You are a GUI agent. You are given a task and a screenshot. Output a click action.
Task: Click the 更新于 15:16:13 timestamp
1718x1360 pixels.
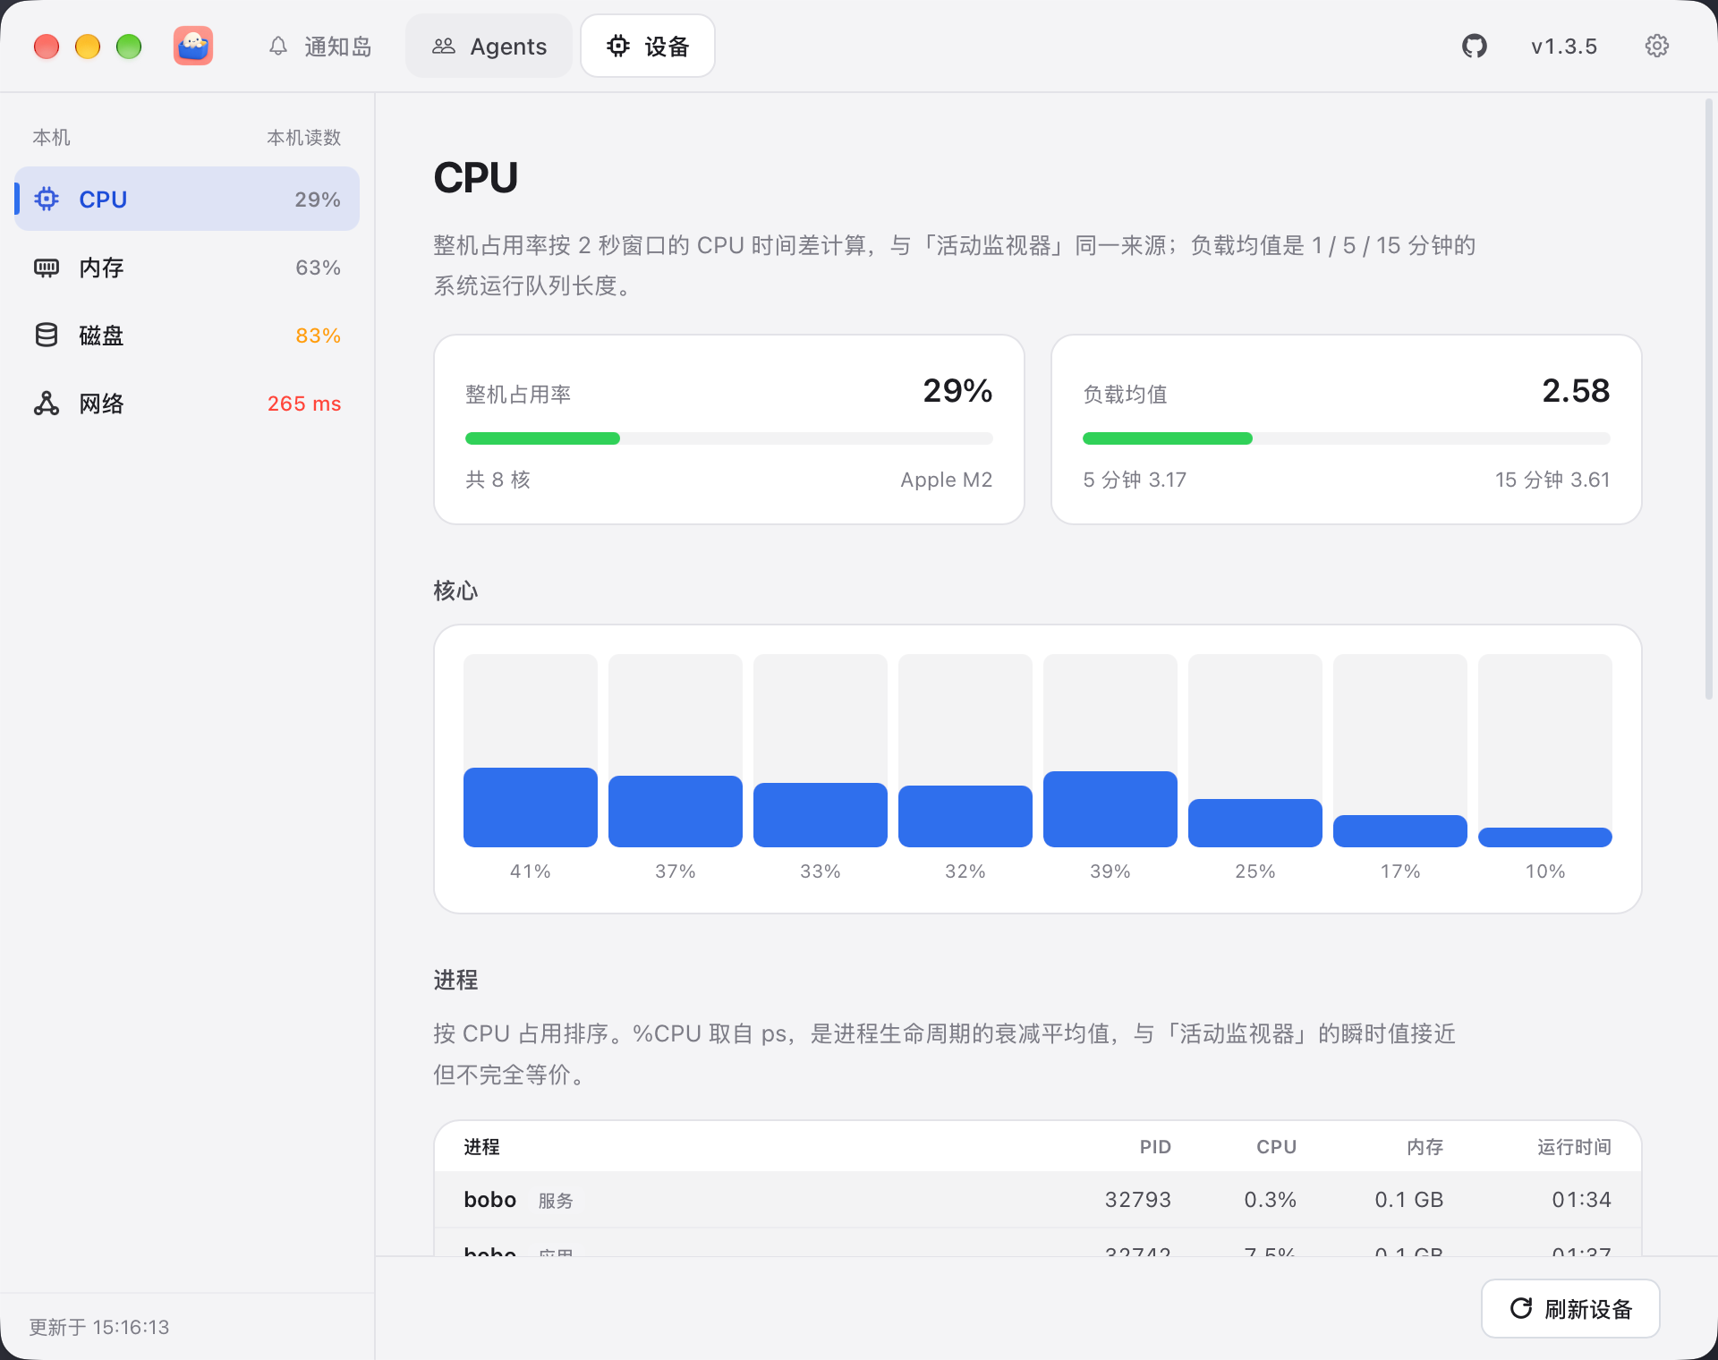pyautogui.click(x=99, y=1327)
